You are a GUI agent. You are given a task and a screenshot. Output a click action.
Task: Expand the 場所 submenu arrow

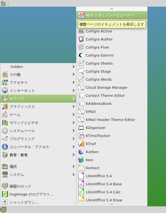coord(73,166)
